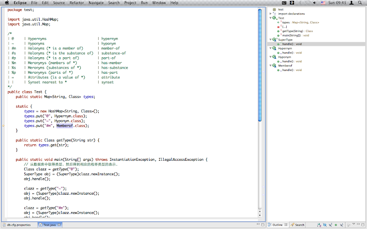Collapse the Memberof class node
Viewport: 367px width, 229px height.
point(271,65)
